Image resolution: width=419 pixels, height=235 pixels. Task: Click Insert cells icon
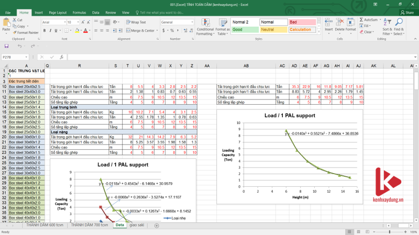(329, 23)
